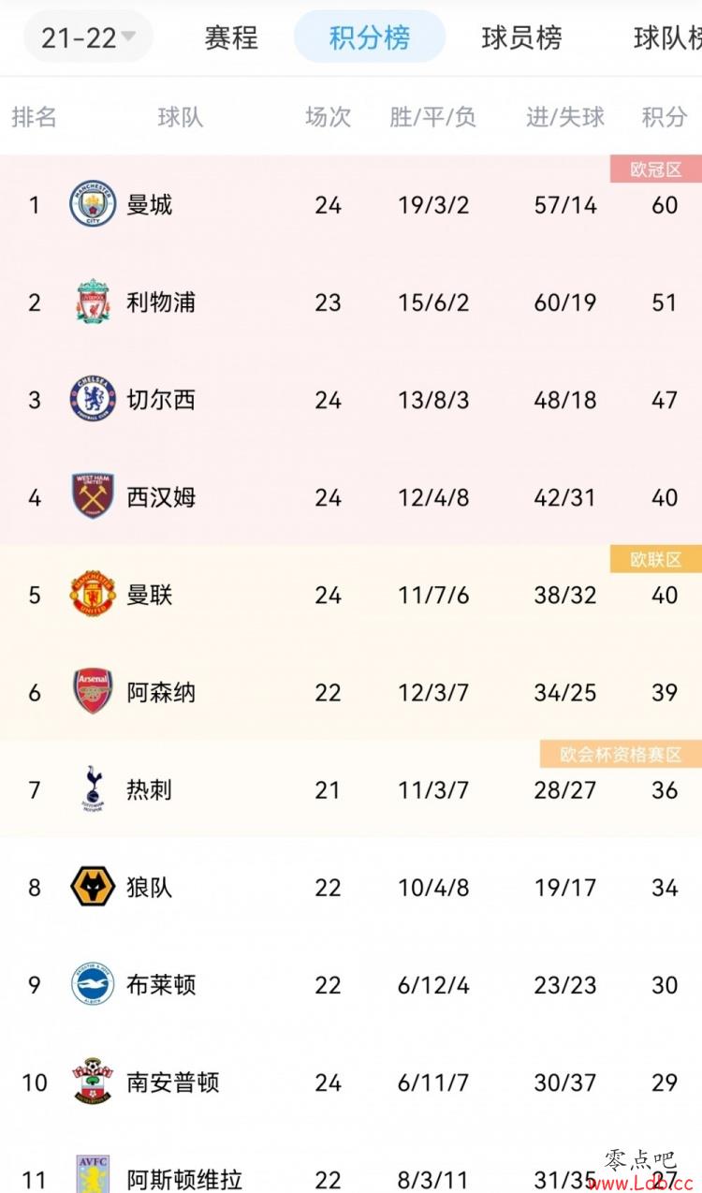Tap the Arsenal club crest

(x=93, y=691)
